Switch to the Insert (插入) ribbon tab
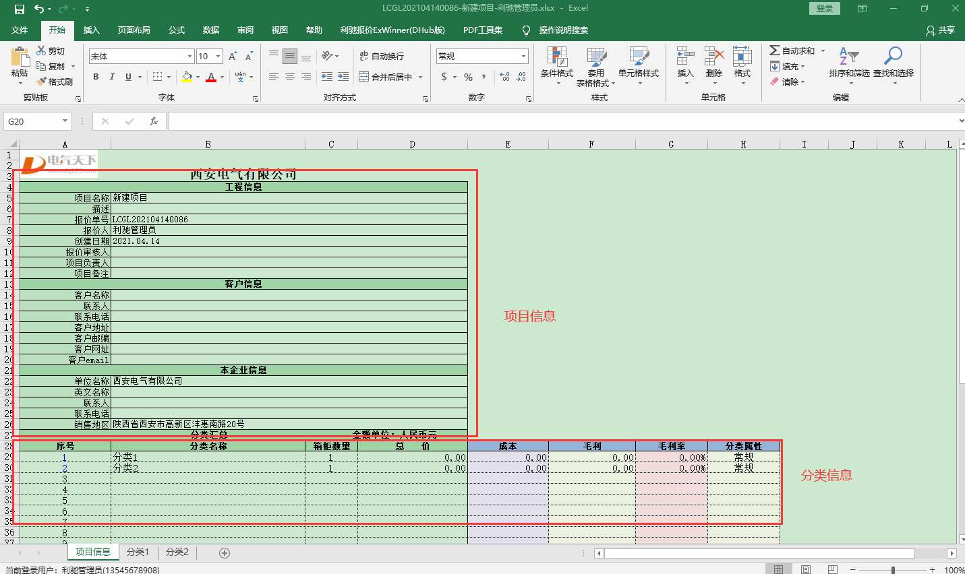965x574 pixels. (x=92, y=30)
